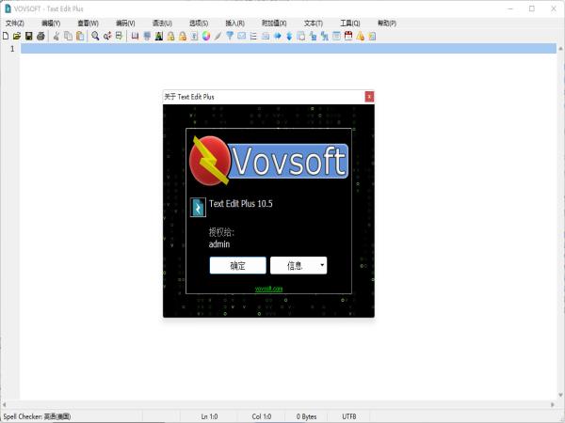
Task: Click the numbered list toolbar icon
Action: (x=253, y=36)
